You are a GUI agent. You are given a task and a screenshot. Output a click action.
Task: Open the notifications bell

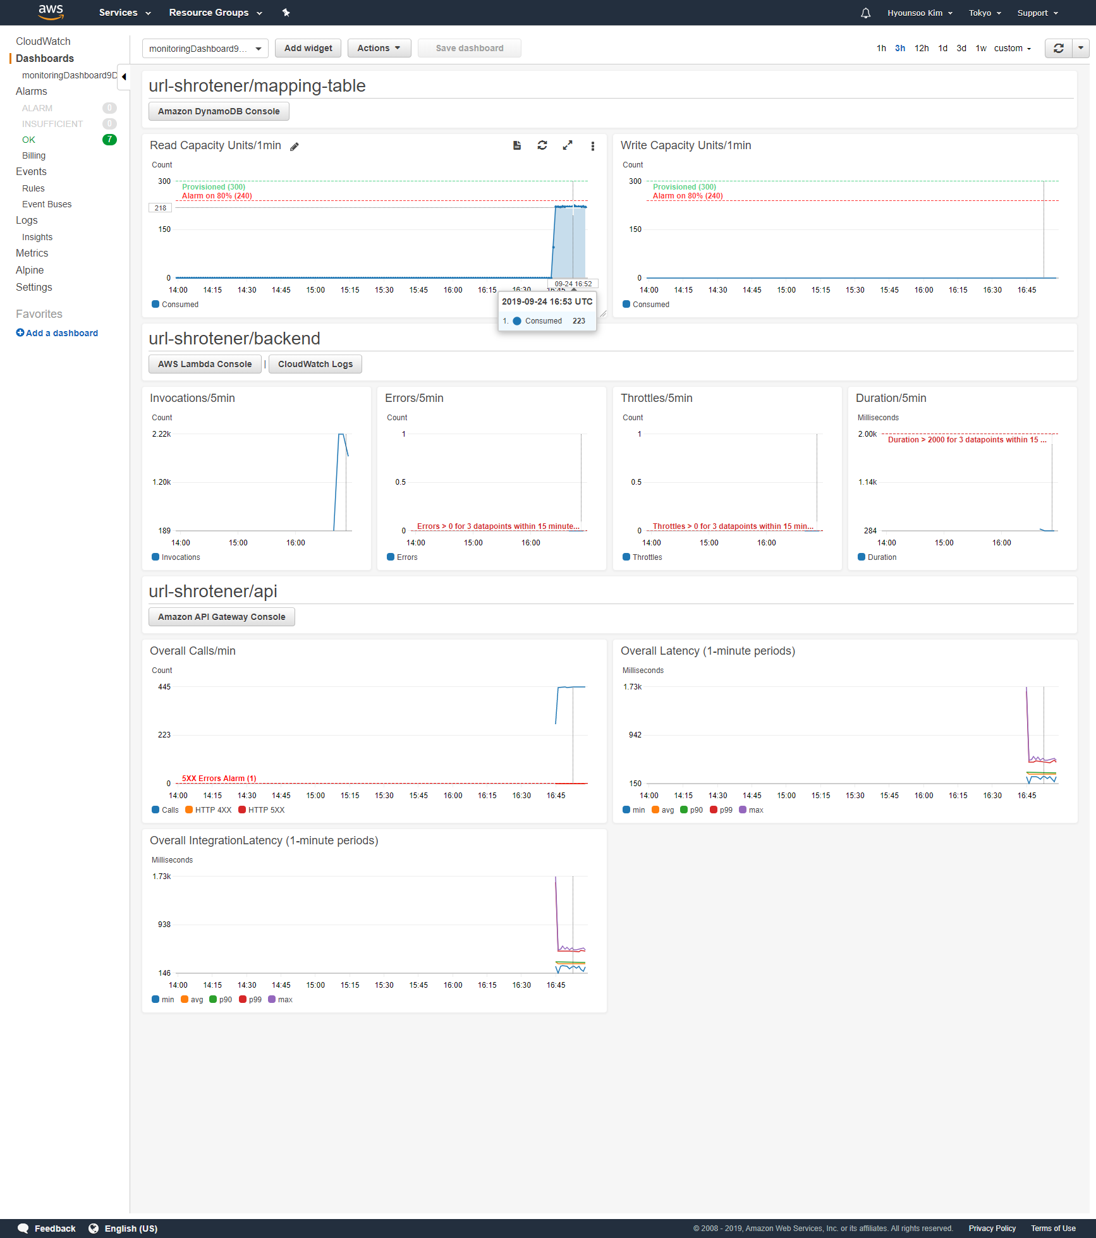[865, 13]
